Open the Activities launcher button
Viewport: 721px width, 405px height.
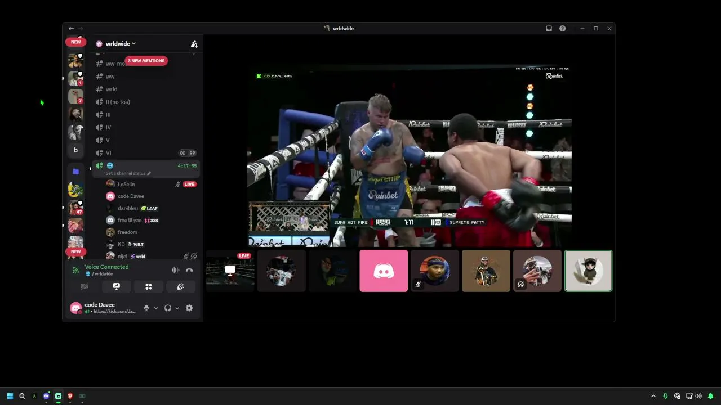[x=149, y=286]
